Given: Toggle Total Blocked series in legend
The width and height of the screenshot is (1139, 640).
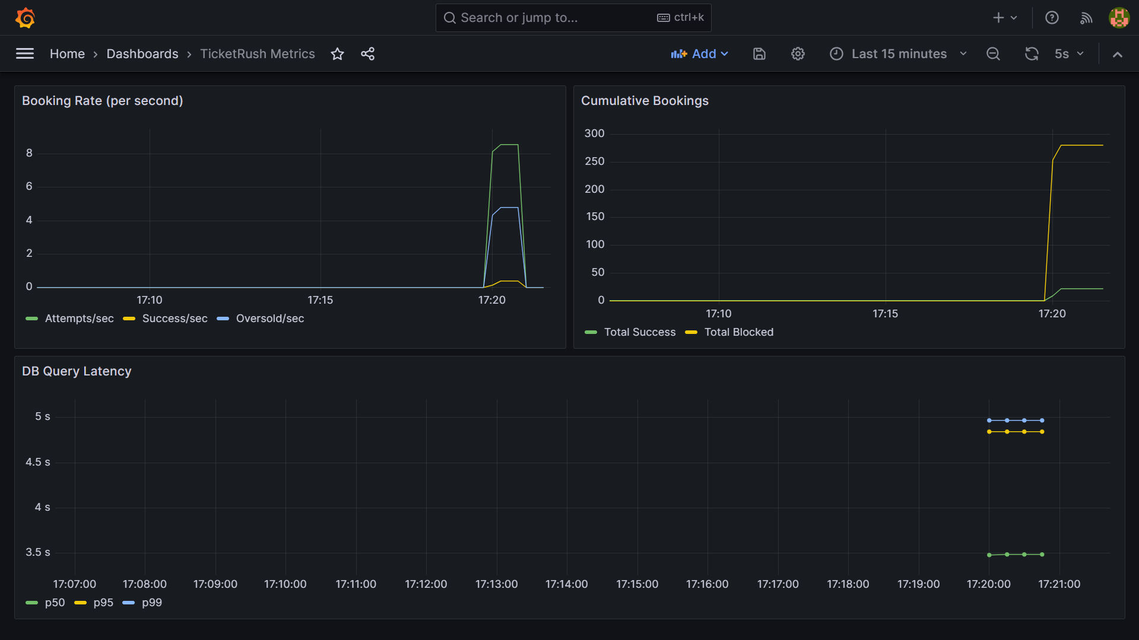Looking at the screenshot, I should tap(739, 332).
